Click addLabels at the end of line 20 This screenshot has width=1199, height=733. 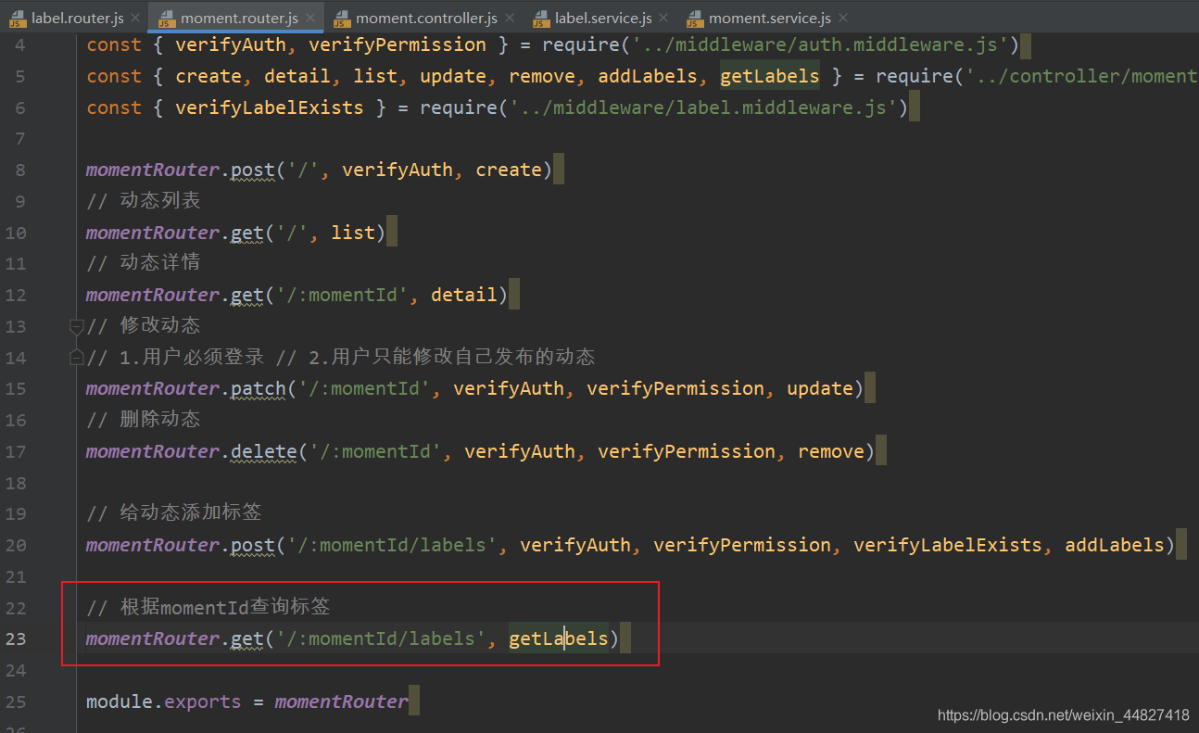(1115, 545)
